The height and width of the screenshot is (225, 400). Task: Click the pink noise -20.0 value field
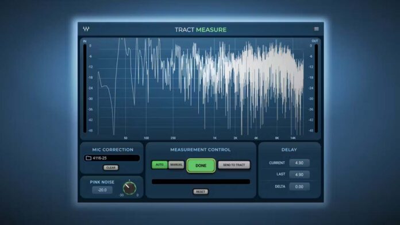[x=102, y=190]
